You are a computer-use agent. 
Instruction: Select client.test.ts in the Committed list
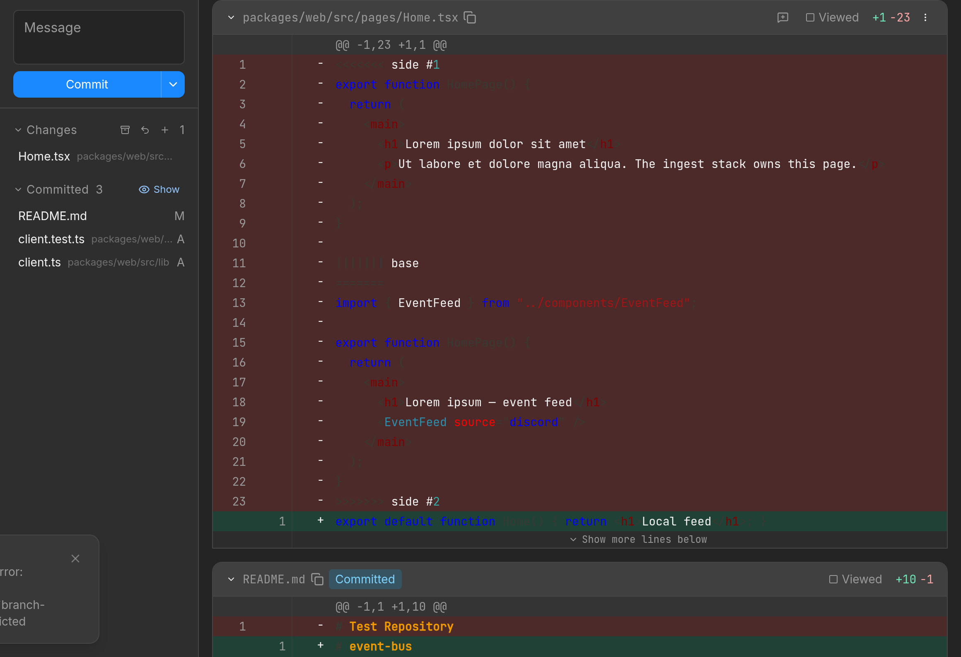click(99, 239)
